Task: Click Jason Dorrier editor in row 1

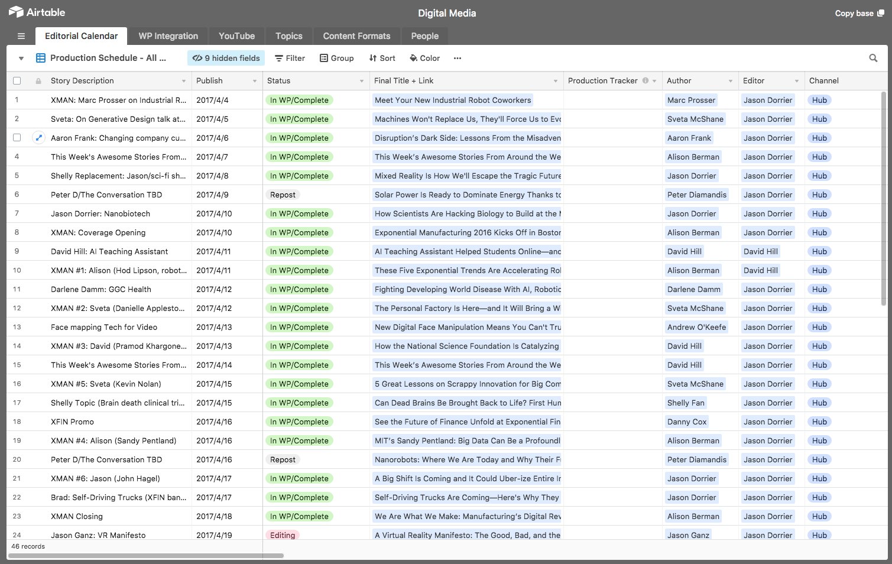Action: click(x=768, y=100)
